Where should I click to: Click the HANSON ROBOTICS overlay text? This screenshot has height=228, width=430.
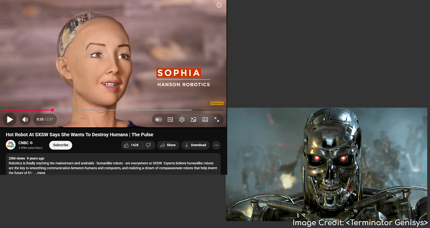[183, 84]
